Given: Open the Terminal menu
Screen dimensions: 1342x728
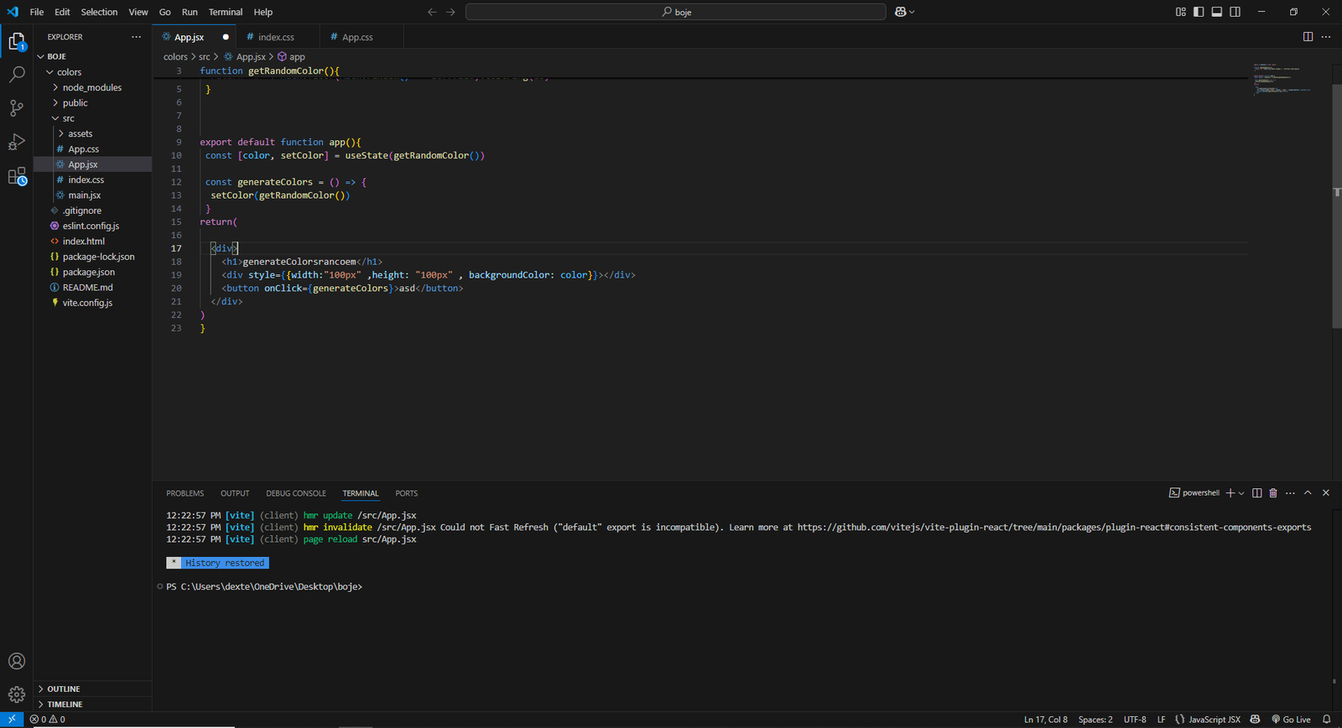Looking at the screenshot, I should point(225,12).
